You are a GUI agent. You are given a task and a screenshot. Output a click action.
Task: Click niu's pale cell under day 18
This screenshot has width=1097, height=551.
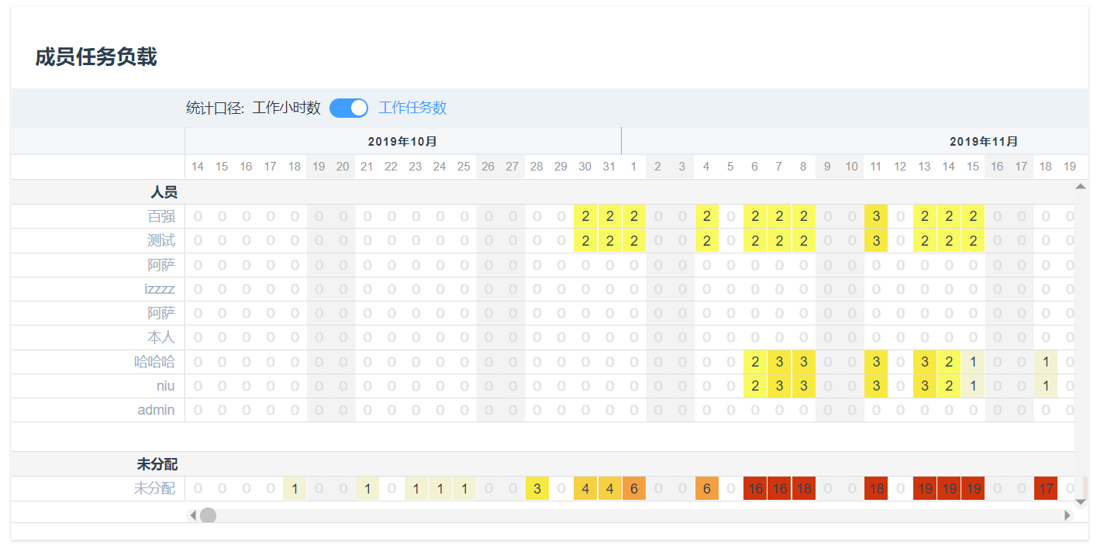click(x=1045, y=386)
